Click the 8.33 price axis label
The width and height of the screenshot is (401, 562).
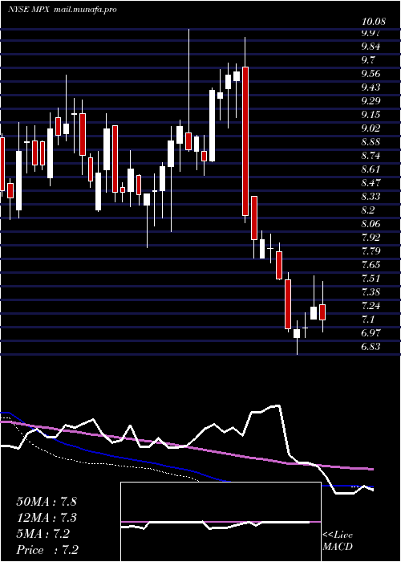point(371,197)
